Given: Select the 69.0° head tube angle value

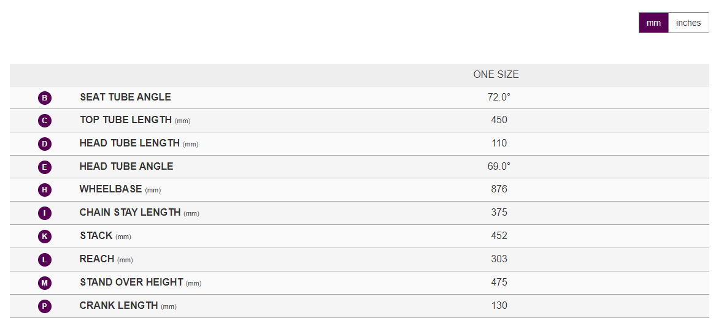Looking at the screenshot, I should [499, 166].
